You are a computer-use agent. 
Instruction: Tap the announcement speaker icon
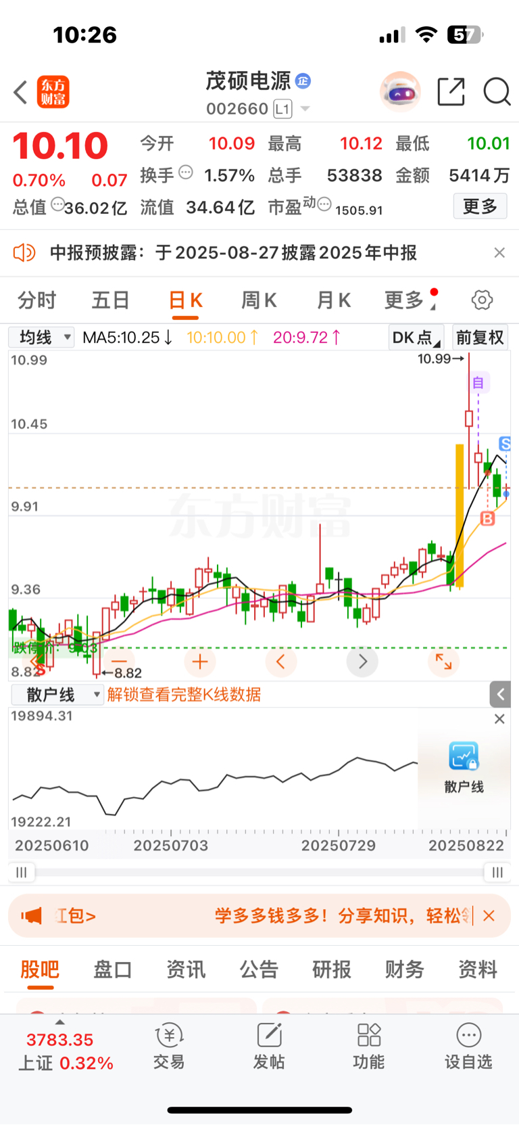click(24, 253)
